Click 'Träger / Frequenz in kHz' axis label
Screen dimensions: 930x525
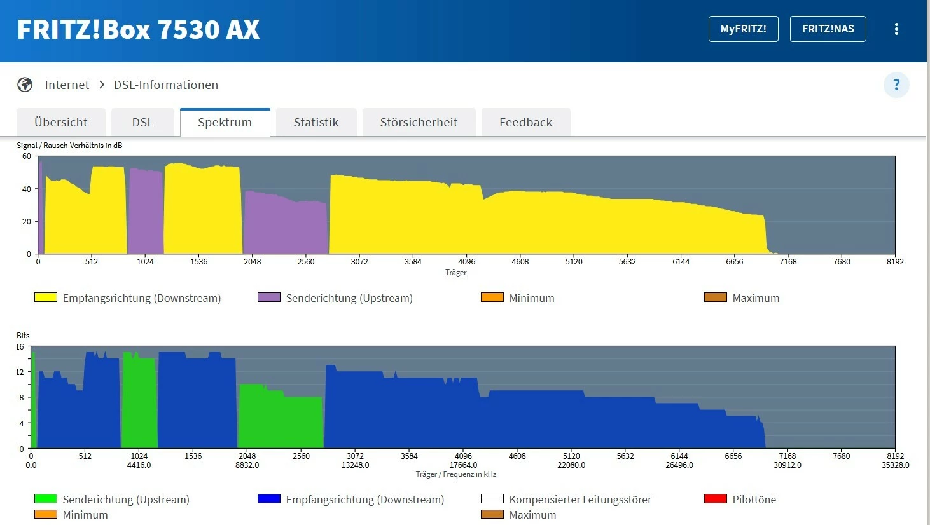point(456,474)
